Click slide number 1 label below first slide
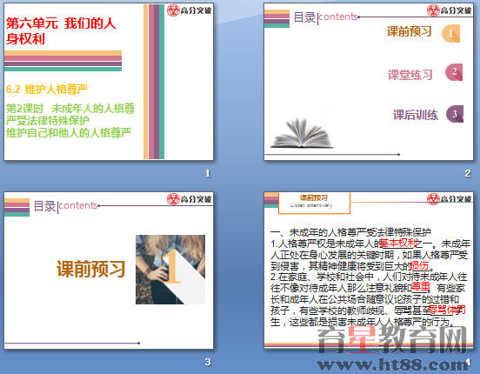Viewport: 480px width, 374px height. [x=208, y=173]
